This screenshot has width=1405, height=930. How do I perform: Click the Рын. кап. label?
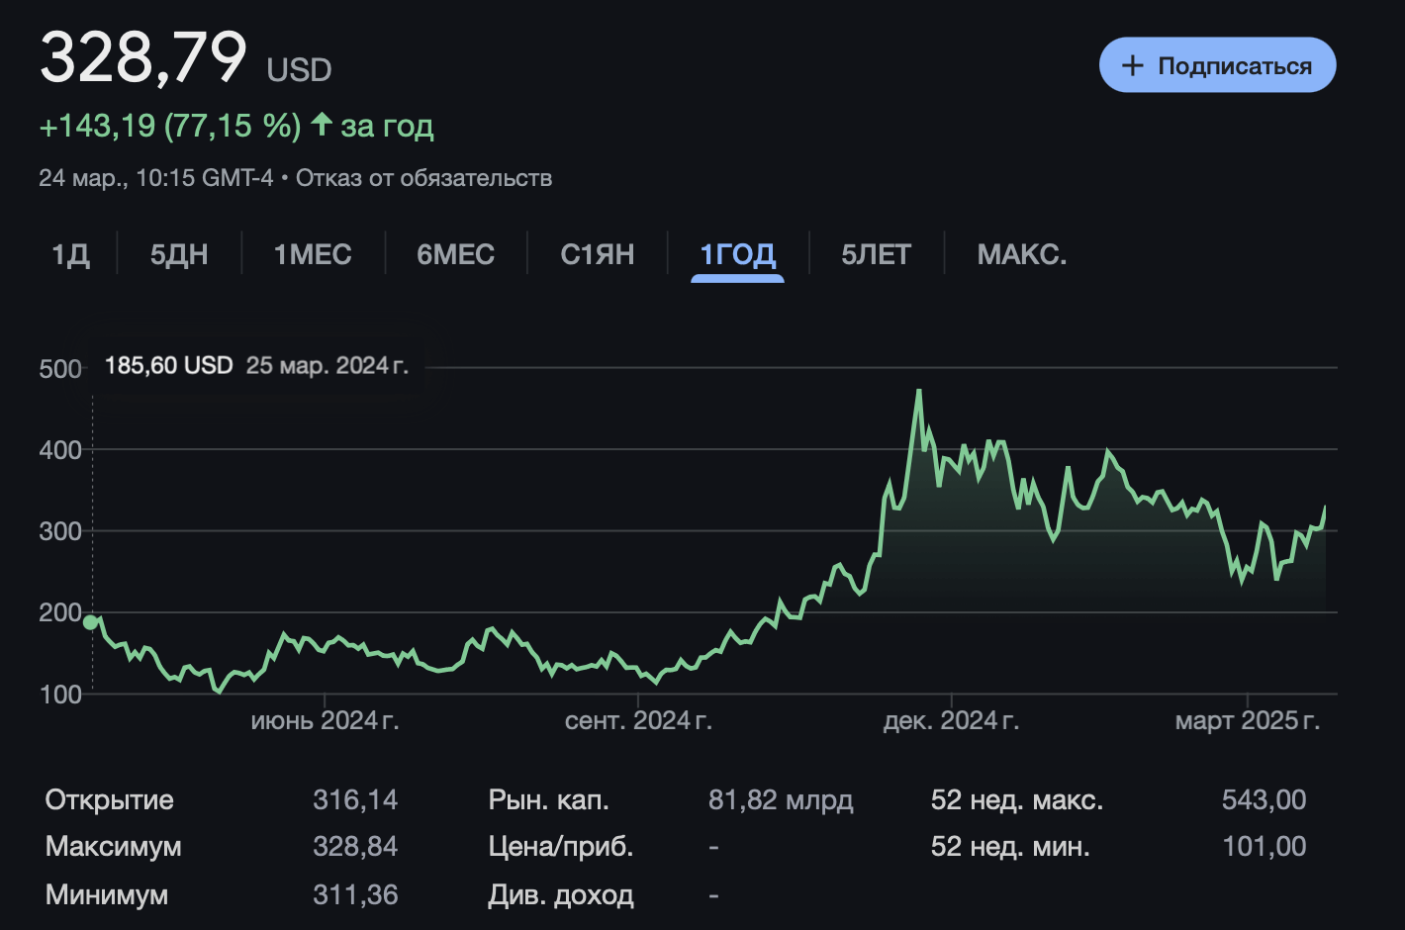click(x=548, y=799)
